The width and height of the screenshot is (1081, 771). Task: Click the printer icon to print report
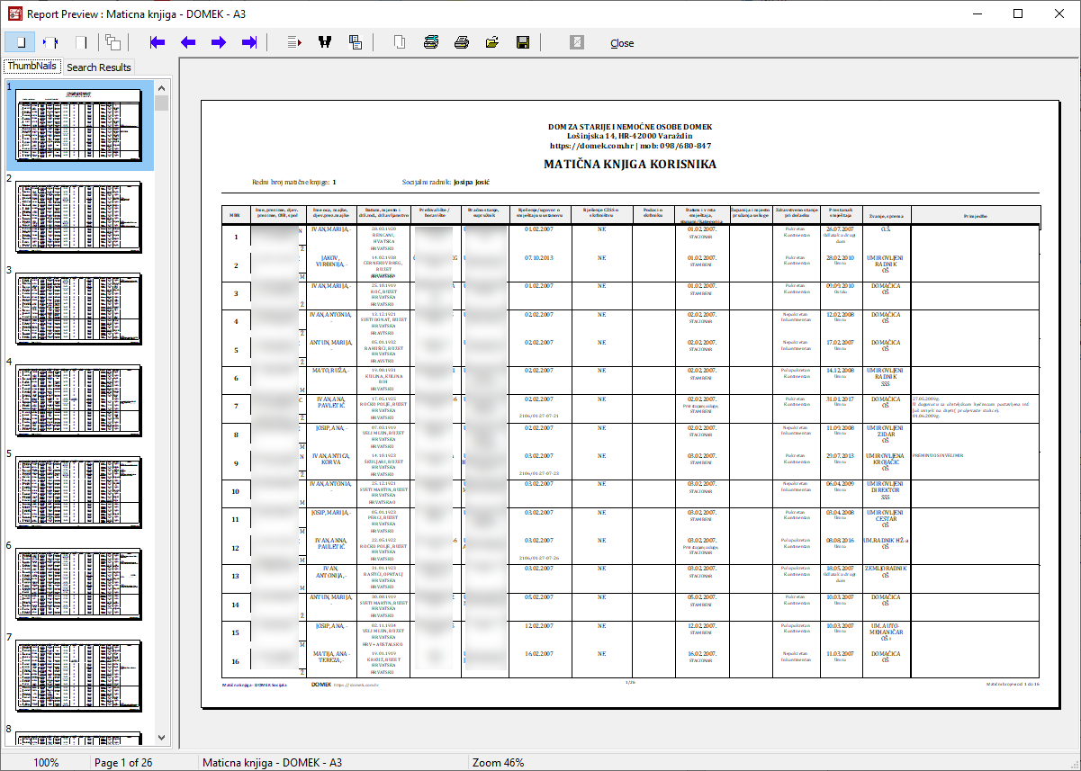pyautogui.click(x=462, y=42)
